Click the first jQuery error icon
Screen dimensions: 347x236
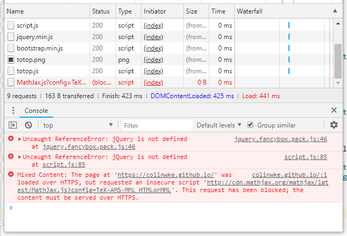10,139
